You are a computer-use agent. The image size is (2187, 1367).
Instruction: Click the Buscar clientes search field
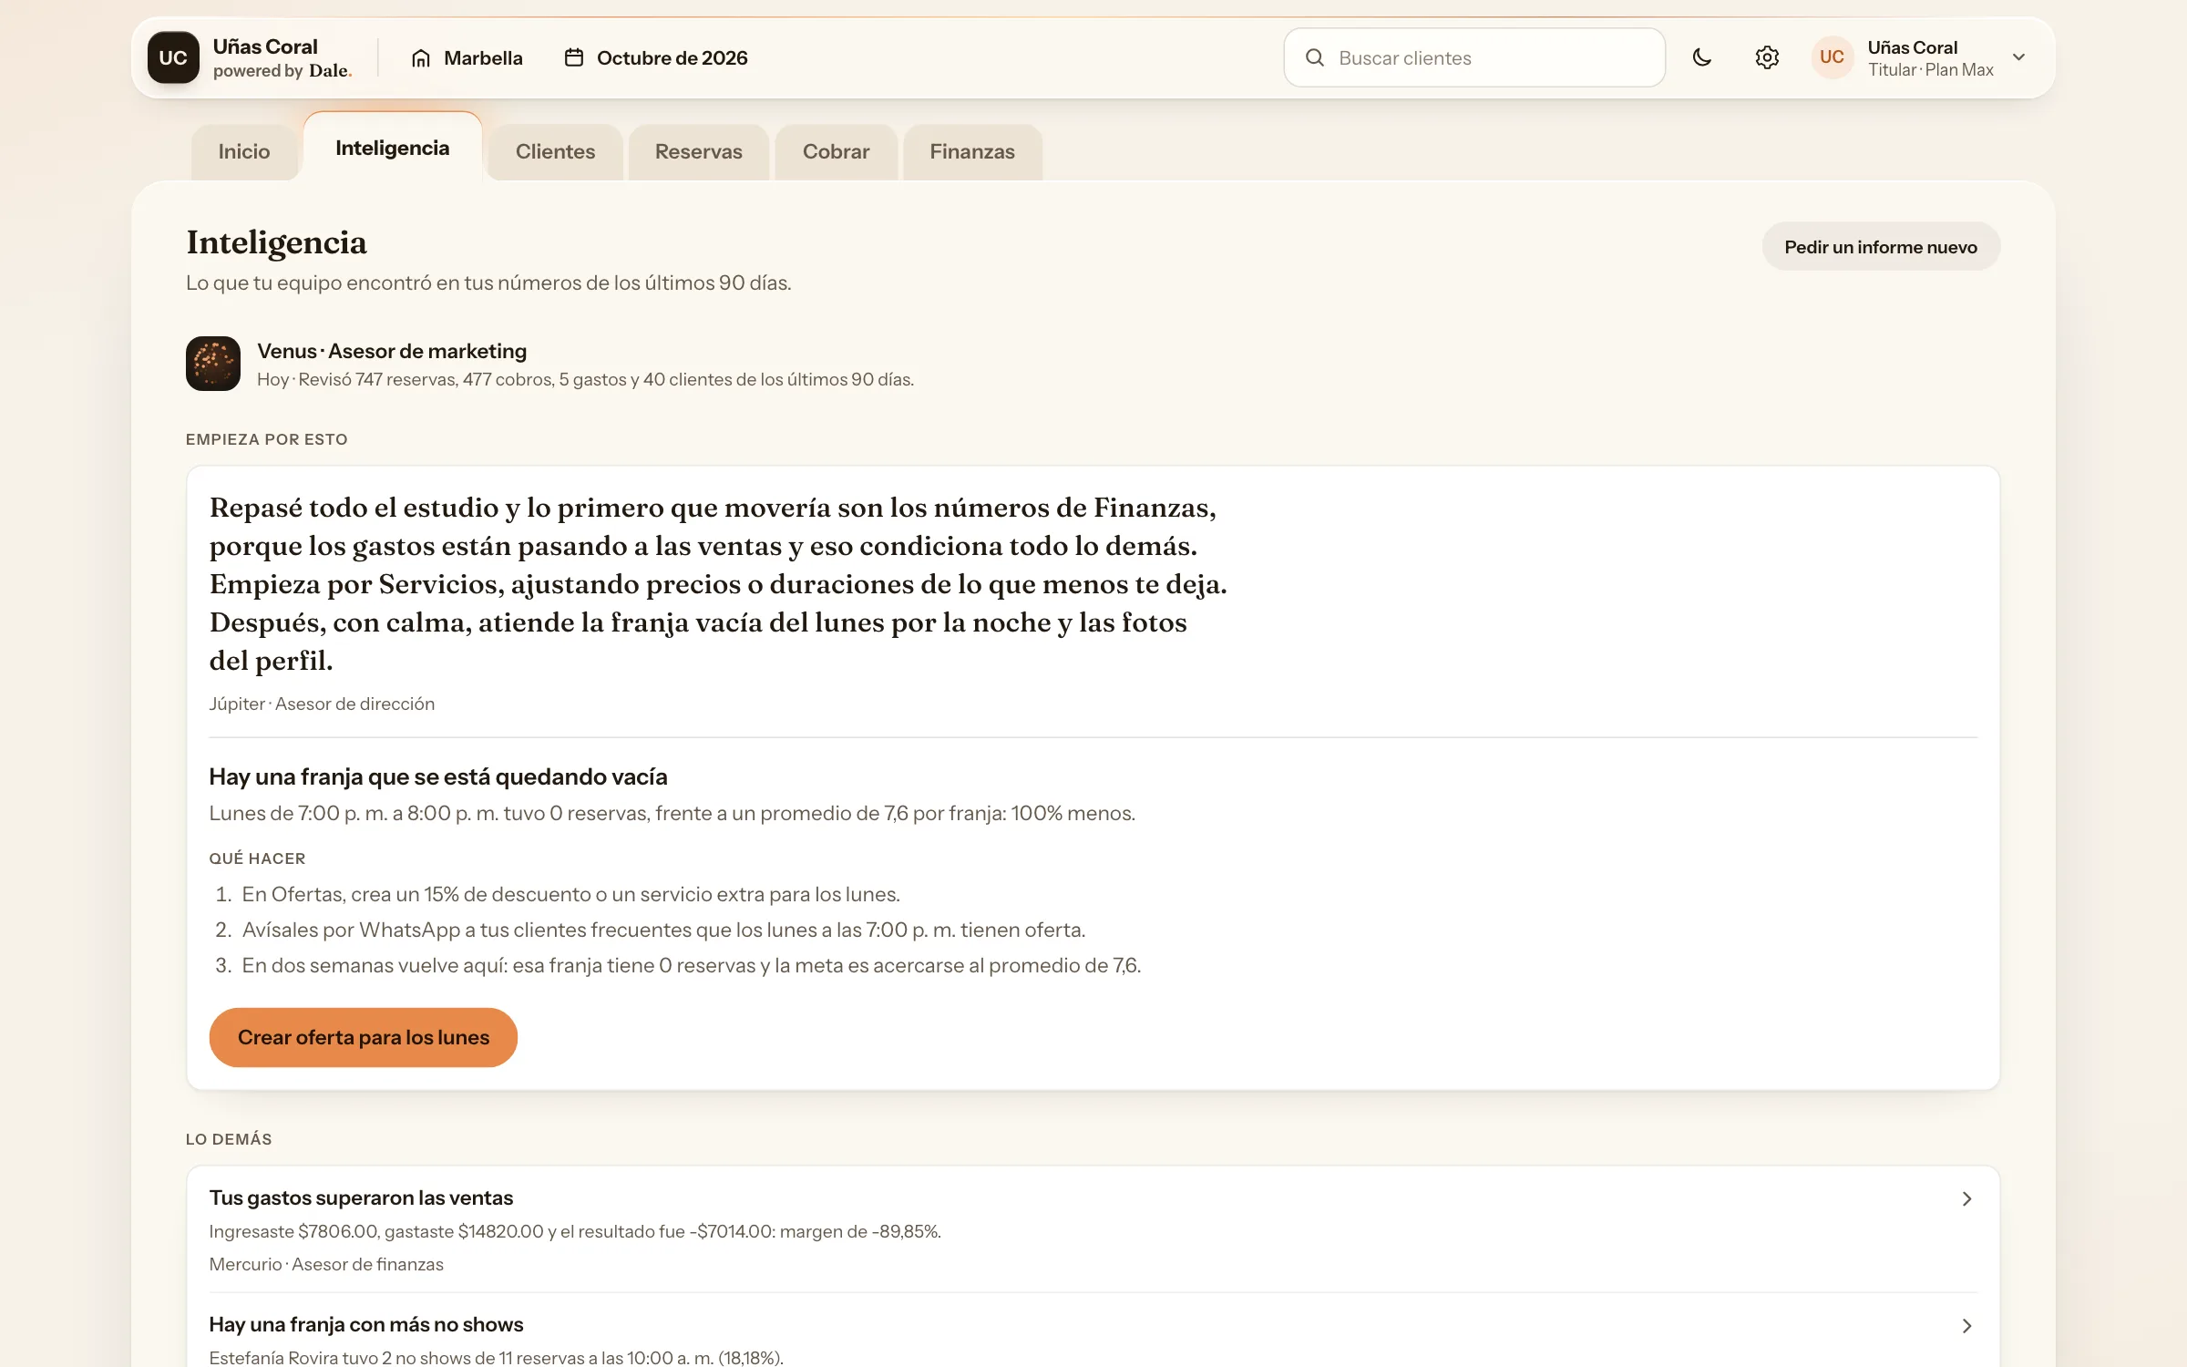[x=1474, y=57]
